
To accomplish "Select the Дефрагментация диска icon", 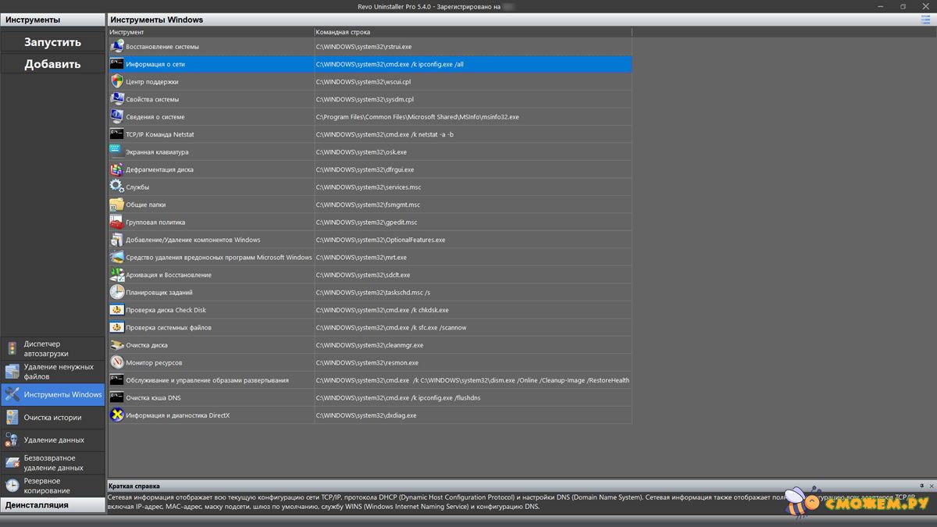I will point(116,169).
